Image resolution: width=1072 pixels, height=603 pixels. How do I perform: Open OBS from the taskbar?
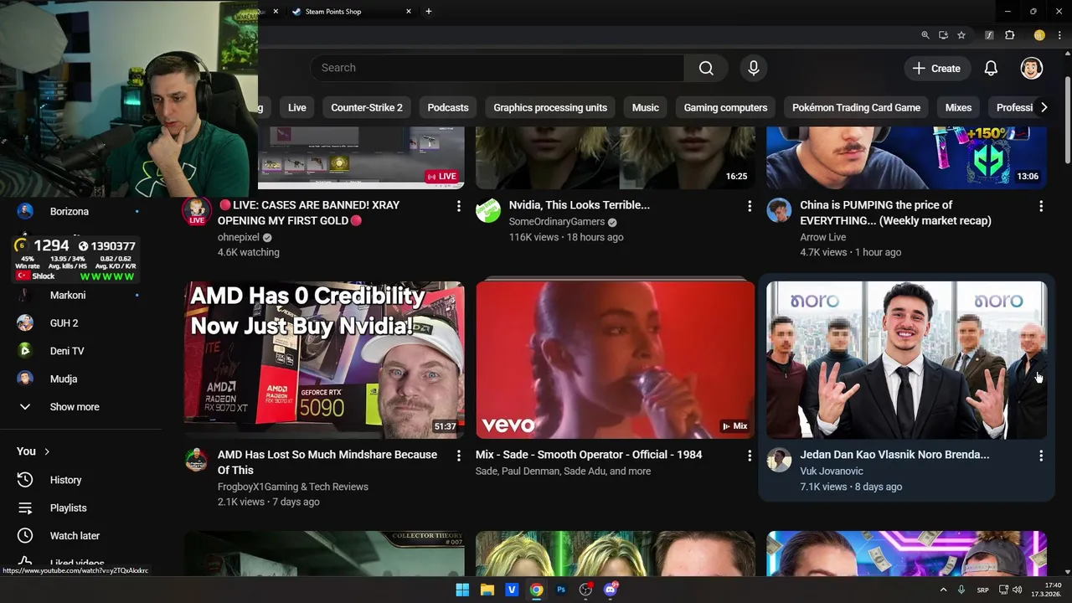[585, 590]
